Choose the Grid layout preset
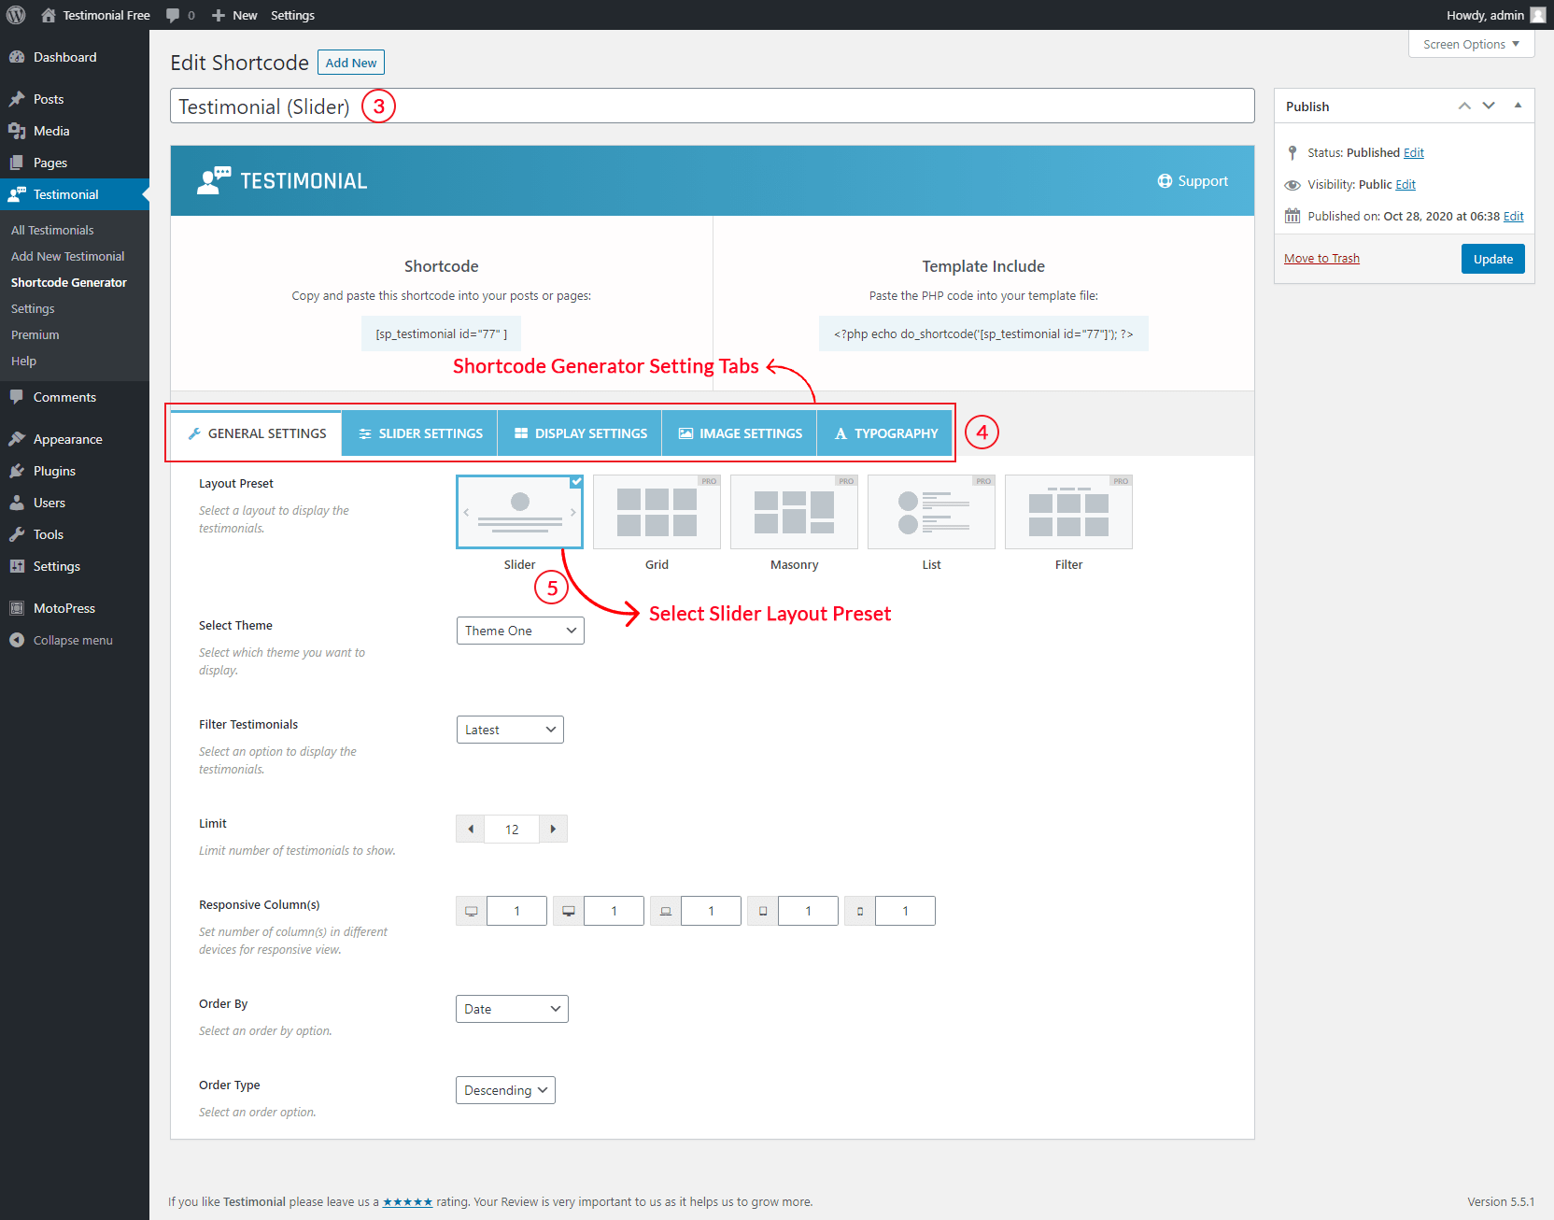Image resolution: width=1554 pixels, height=1220 pixels. pyautogui.click(x=657, y=512)
